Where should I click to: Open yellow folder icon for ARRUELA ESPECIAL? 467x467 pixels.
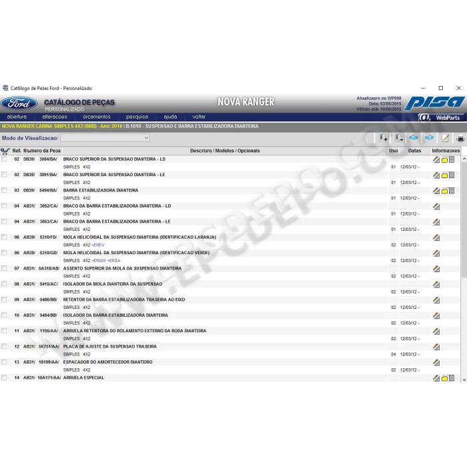(444, 378)
